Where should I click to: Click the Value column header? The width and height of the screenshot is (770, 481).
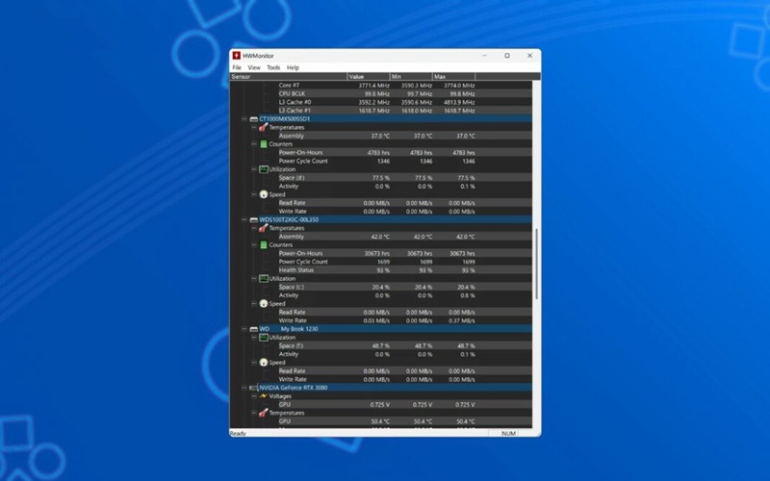pyautogui.click(x=369, y=77)
